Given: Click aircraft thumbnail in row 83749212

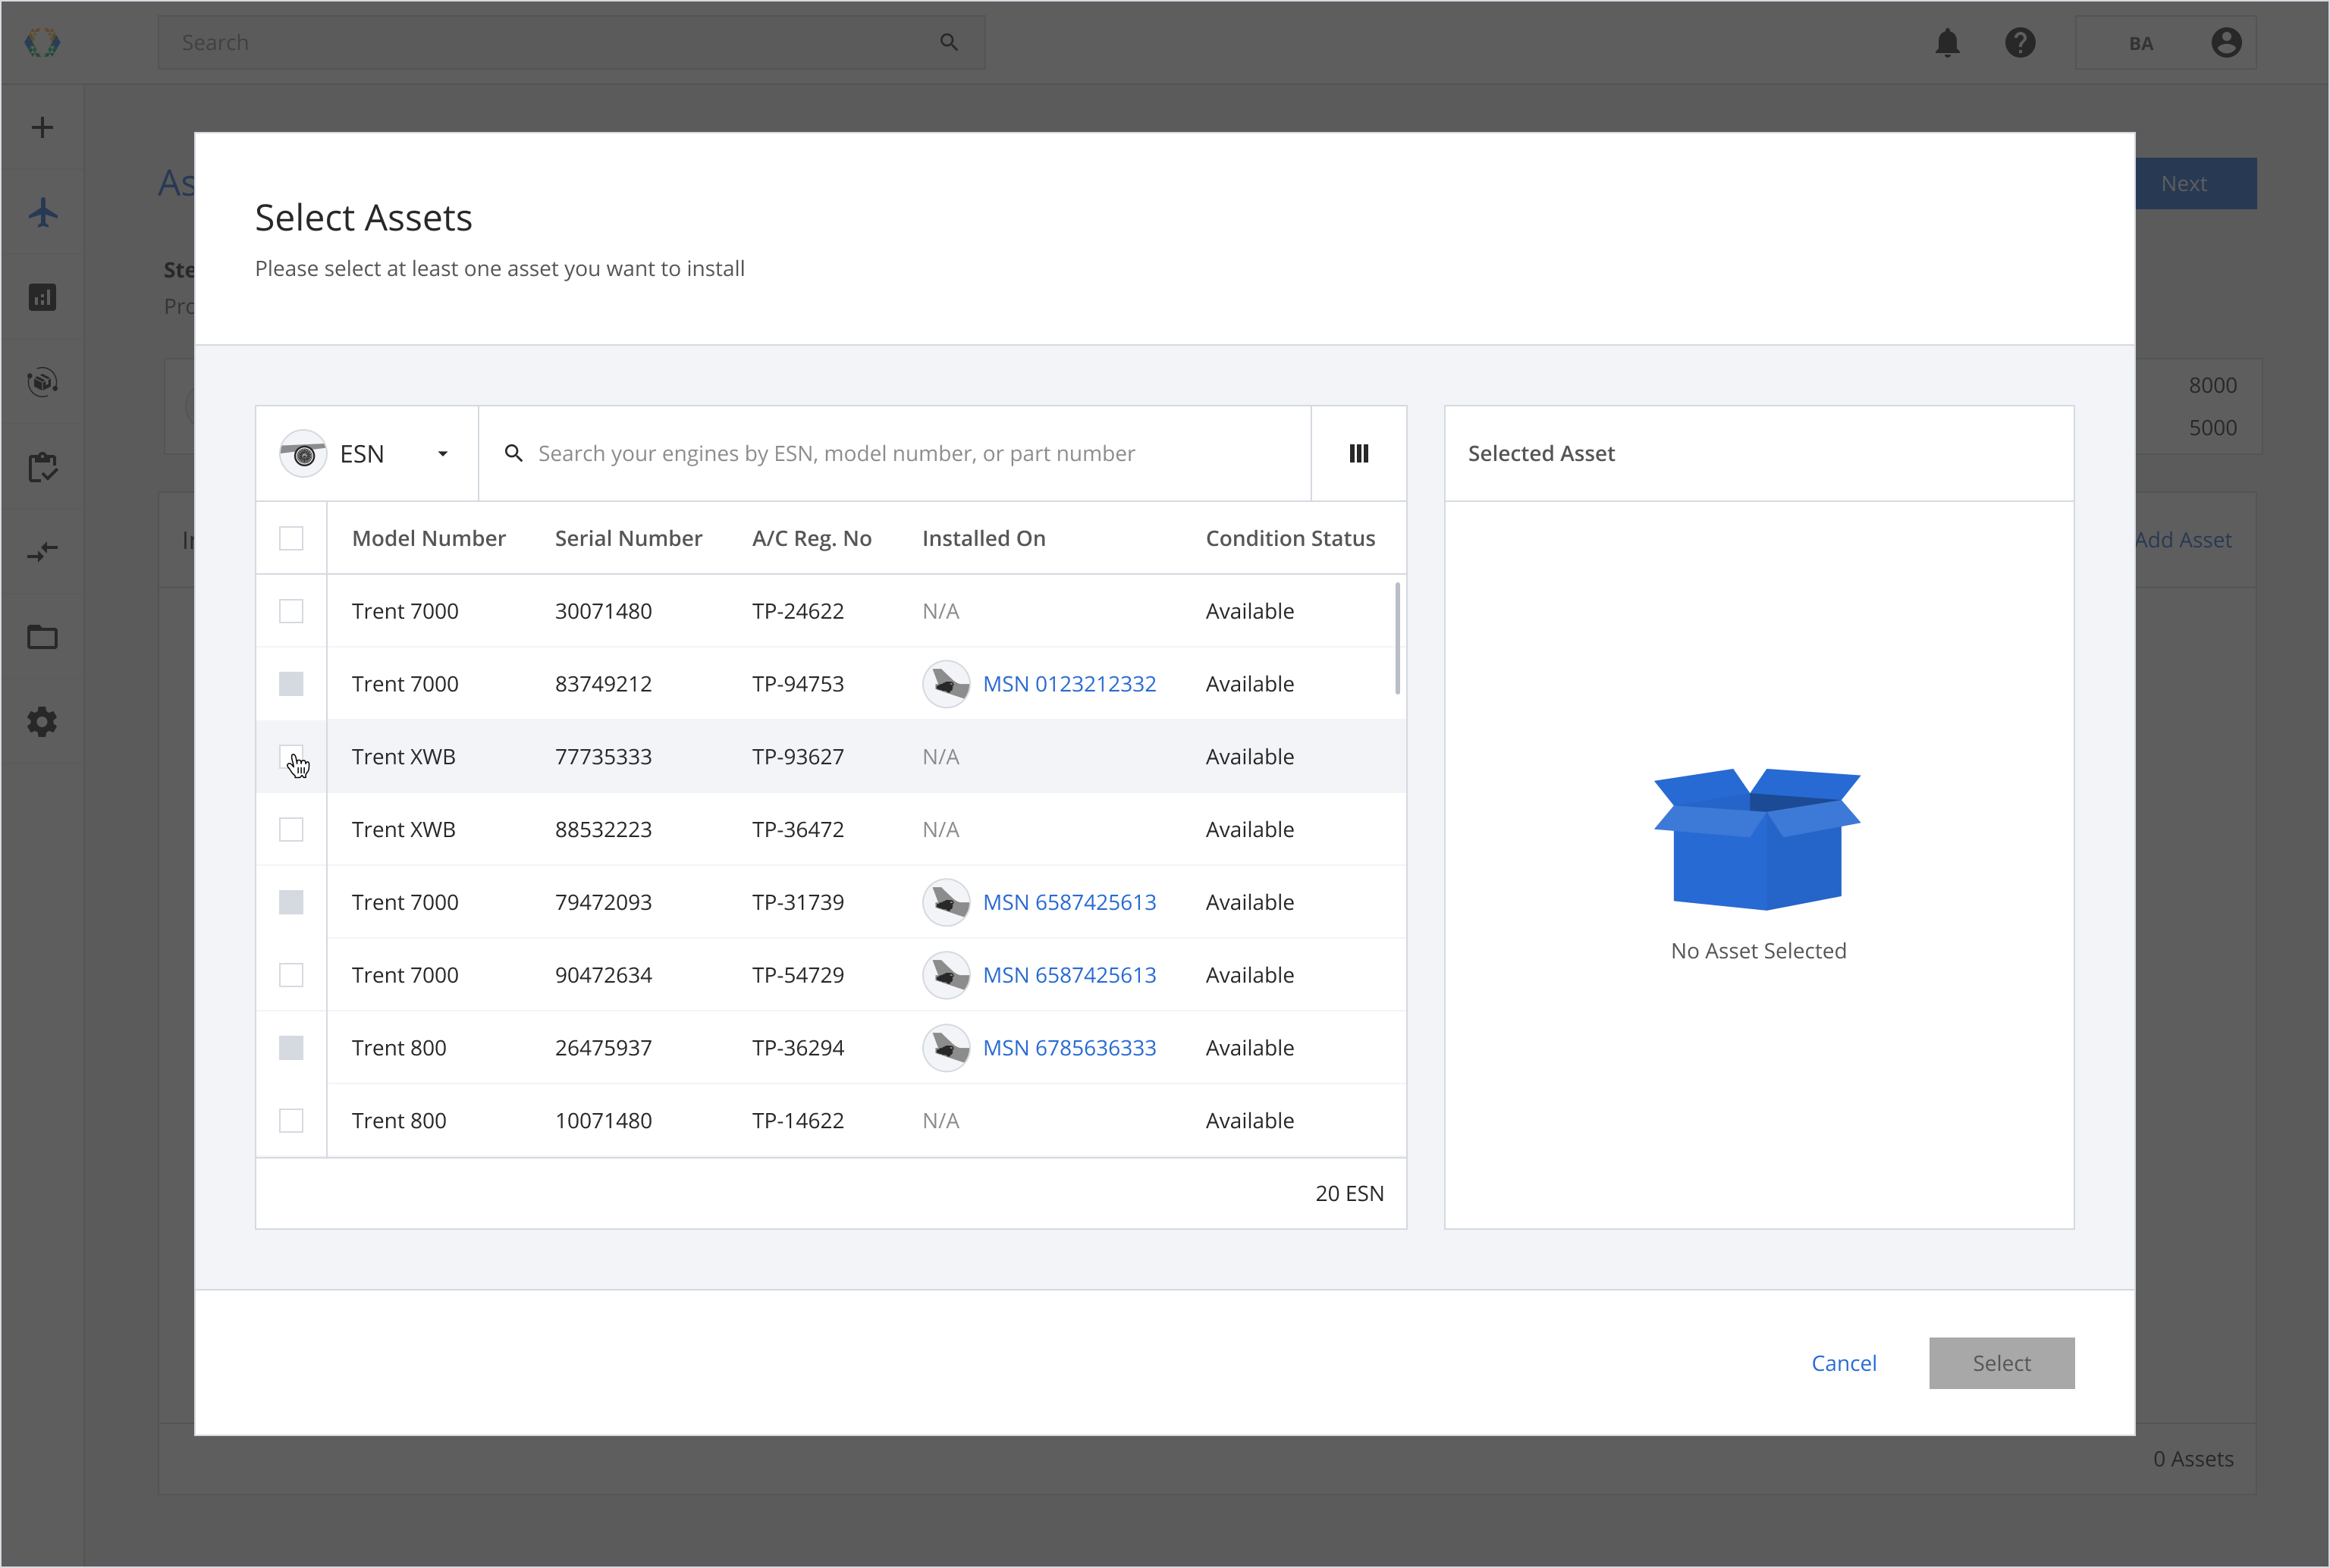Looking at the screenshot, I should pos(945,684).
